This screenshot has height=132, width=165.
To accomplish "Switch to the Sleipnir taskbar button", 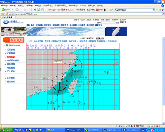I will click(75, 130).
